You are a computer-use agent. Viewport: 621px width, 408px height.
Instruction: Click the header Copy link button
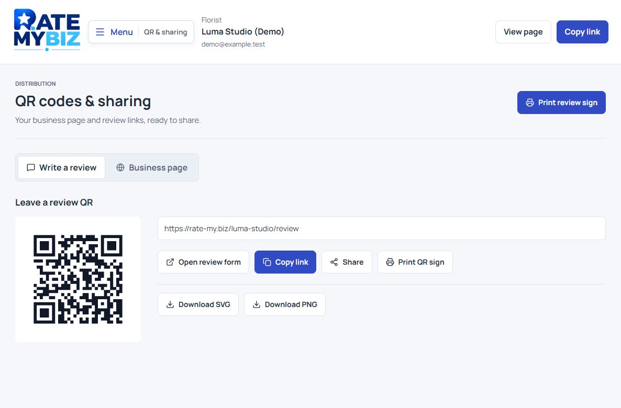coord(582,32)
